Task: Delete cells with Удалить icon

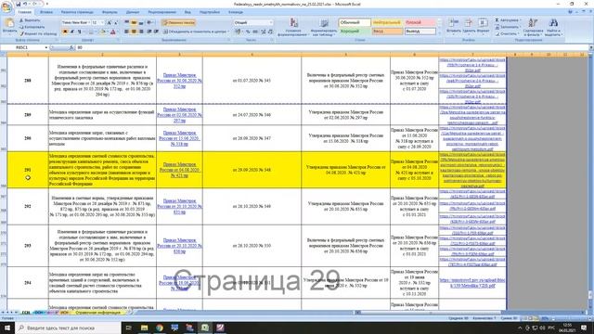Action: tap(469, 26)
